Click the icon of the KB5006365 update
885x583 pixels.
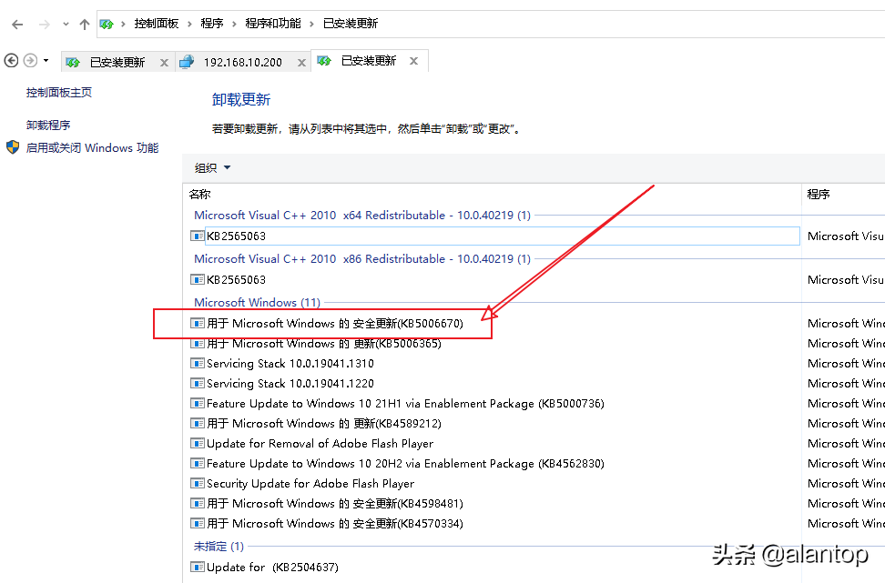(197, 344)
